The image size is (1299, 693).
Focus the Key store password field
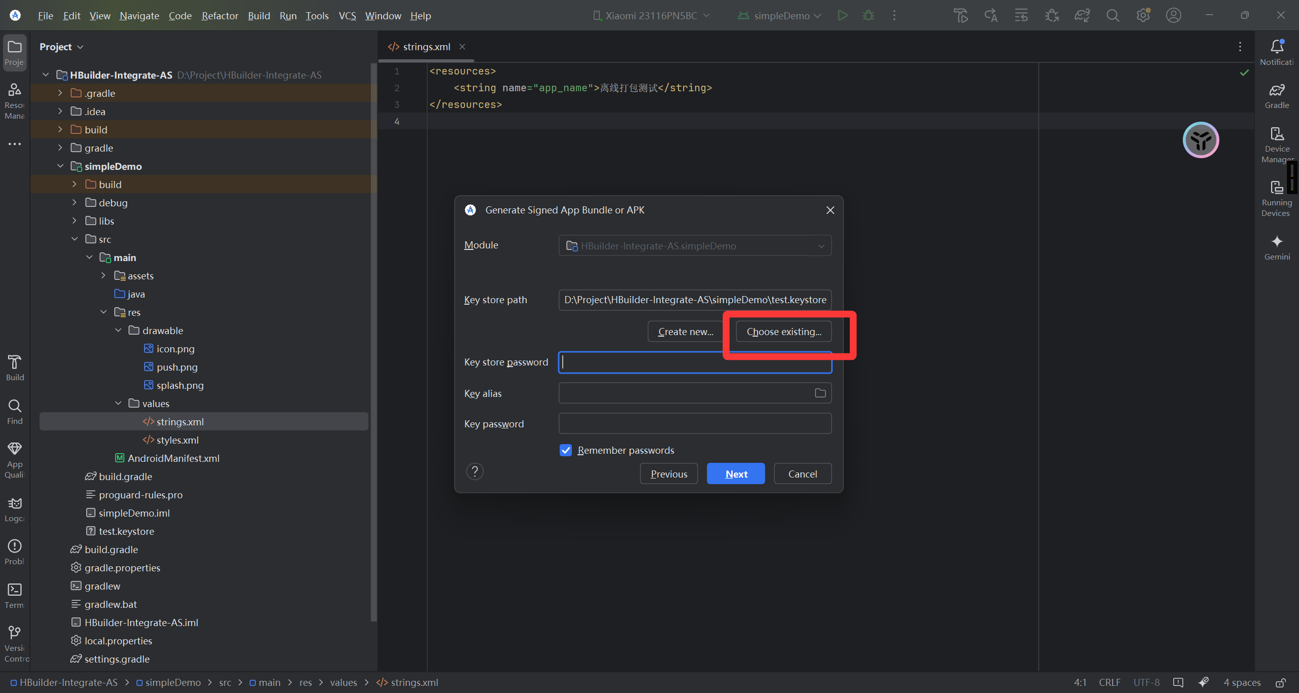[695, 362]
